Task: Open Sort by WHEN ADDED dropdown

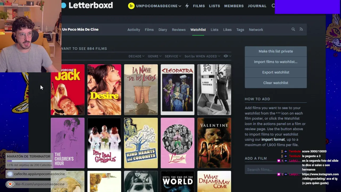Action: click(202, 56)
